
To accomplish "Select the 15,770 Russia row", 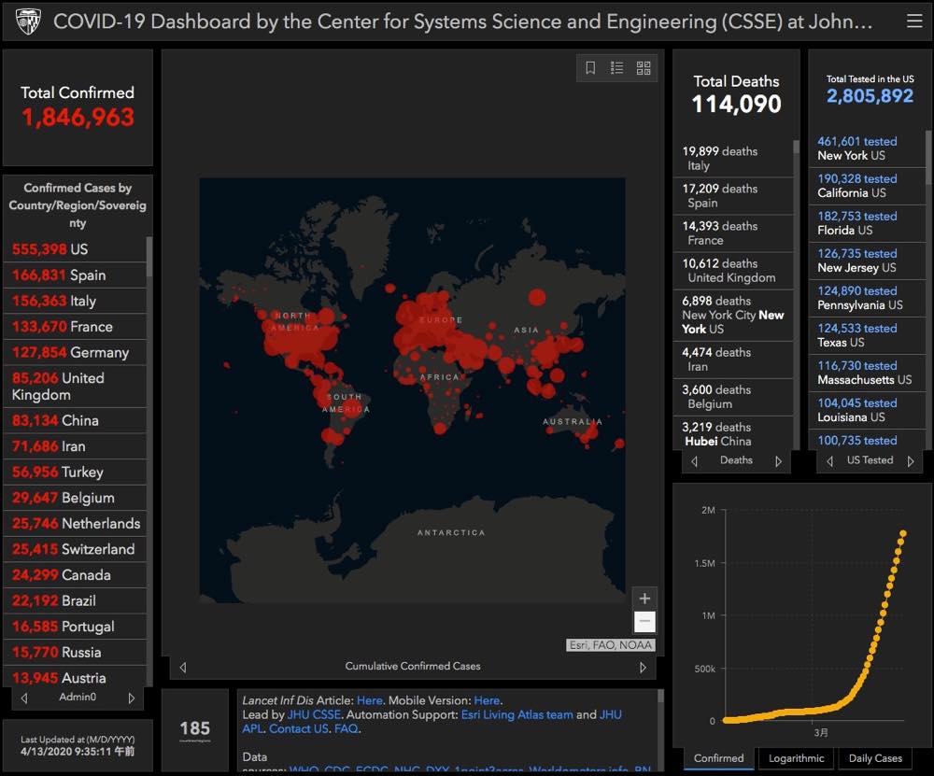I will [x=75, y=652].
